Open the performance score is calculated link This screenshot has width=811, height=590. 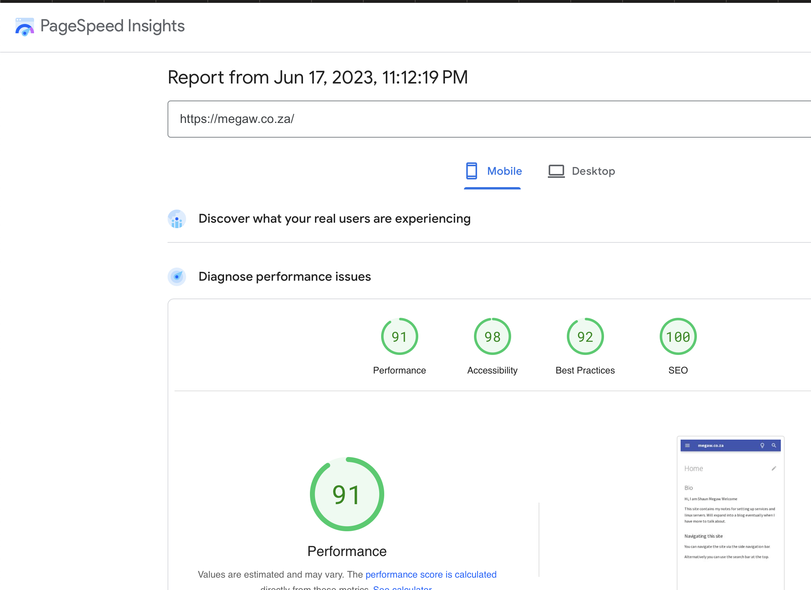431,575
